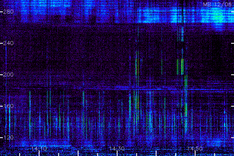Click the 14:30 time axis label
Viewport: 234px width, 156px height.
117,149
